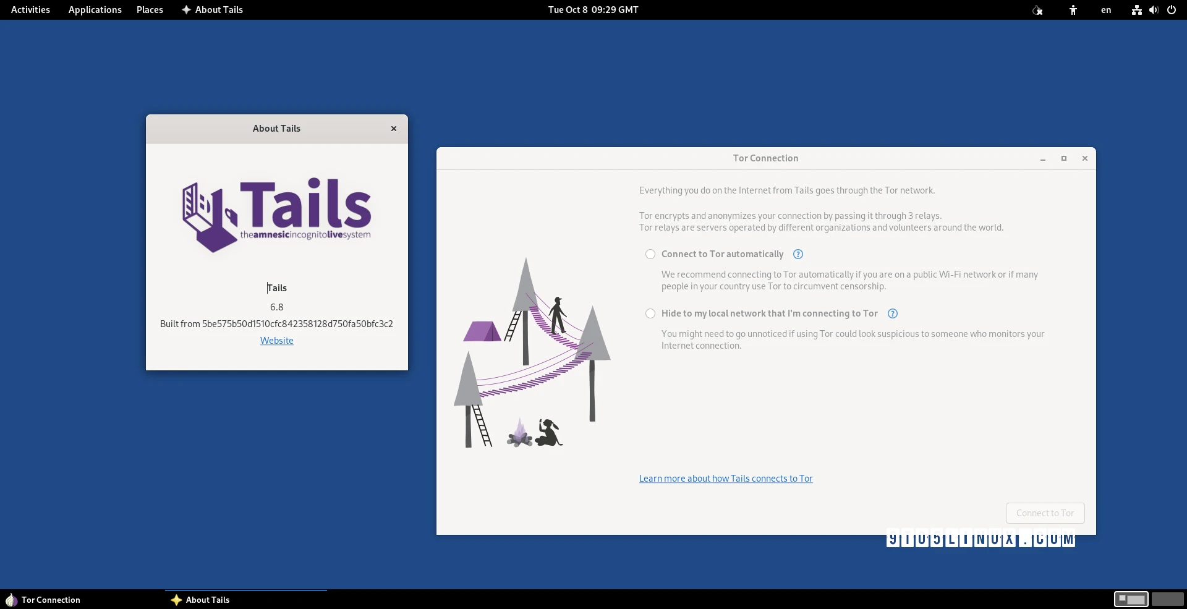
Task: Expand the Places menu
Action: [x=150, y=10]
